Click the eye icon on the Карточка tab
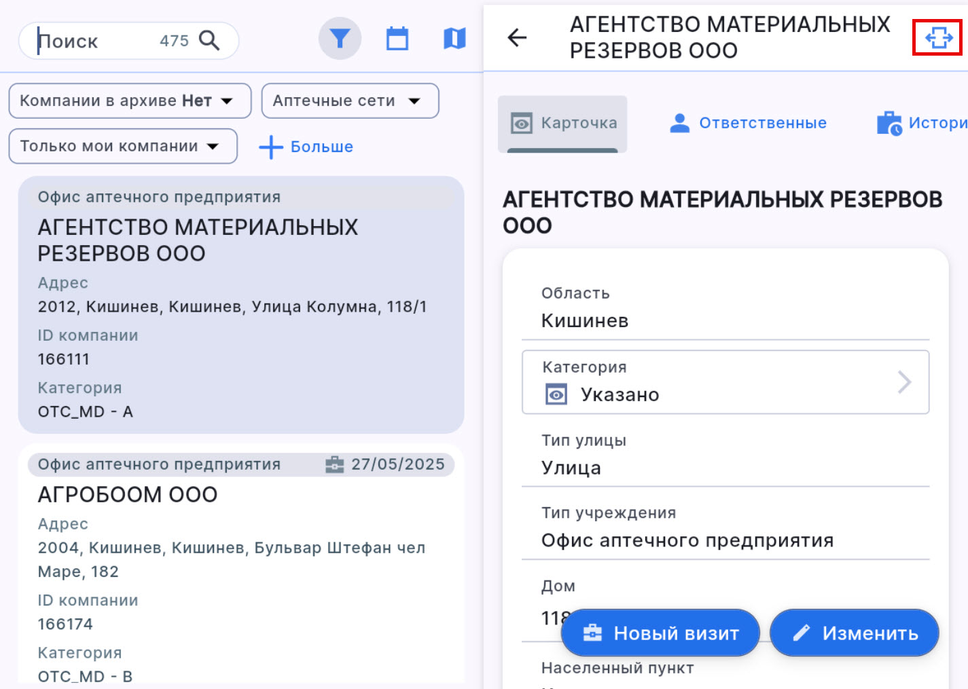Image resolution: width=968 pixels, height=689 pixels. click(521, 124)
